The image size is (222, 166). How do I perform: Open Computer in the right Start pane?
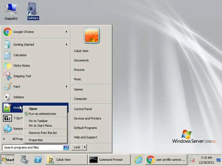point(80,99)
